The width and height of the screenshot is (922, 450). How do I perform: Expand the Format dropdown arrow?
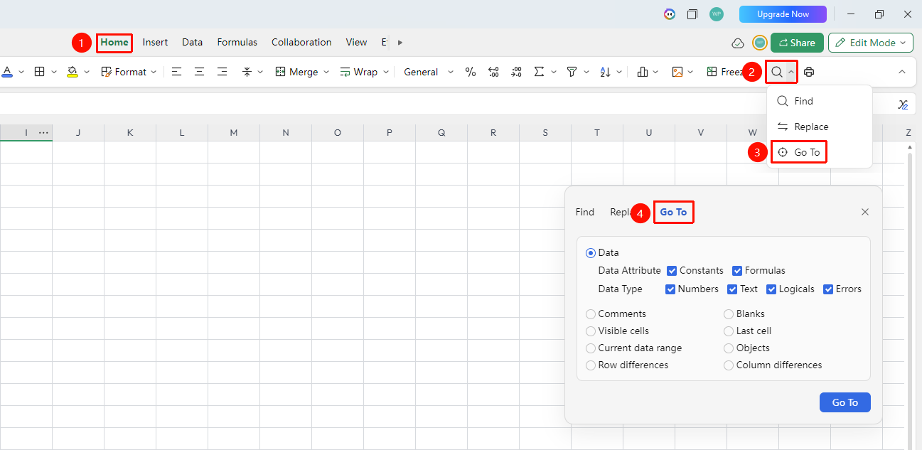[x=154, y=72]
